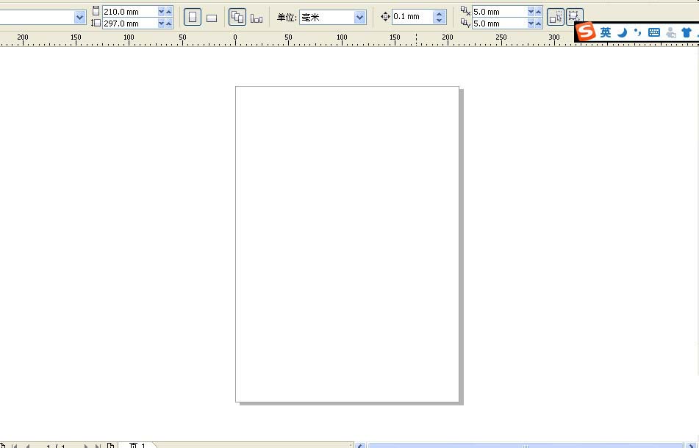This screenshot has height=448, width=699.
Task: Decrease duplicate distance X value
Action: 531,12
